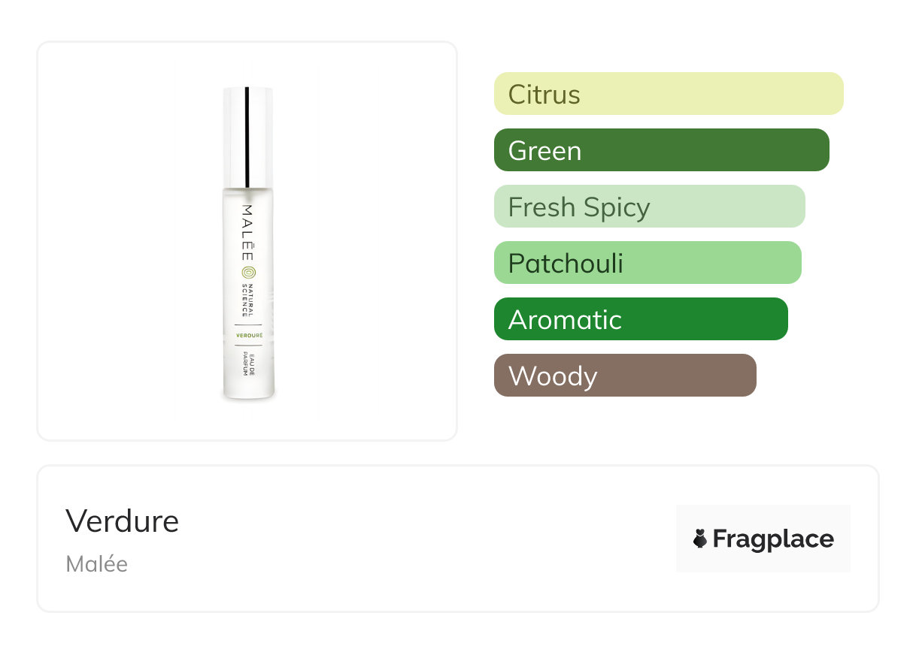Click the frosted base of the perfume bottle

click(x=248, y=388)
